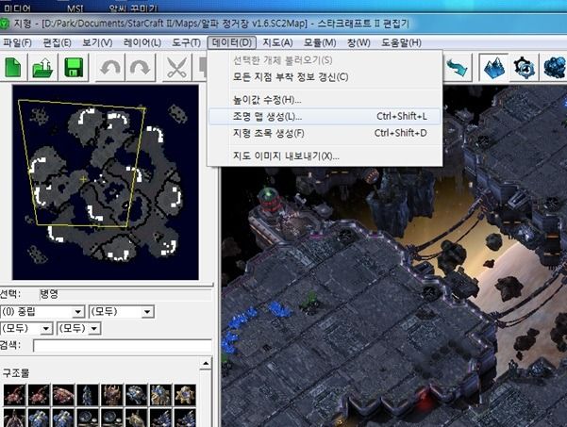Expand the (모두) dropdown beside (0) 중립
The height and width of the screenshot is (427, 567).
click(x=147, y=312)
